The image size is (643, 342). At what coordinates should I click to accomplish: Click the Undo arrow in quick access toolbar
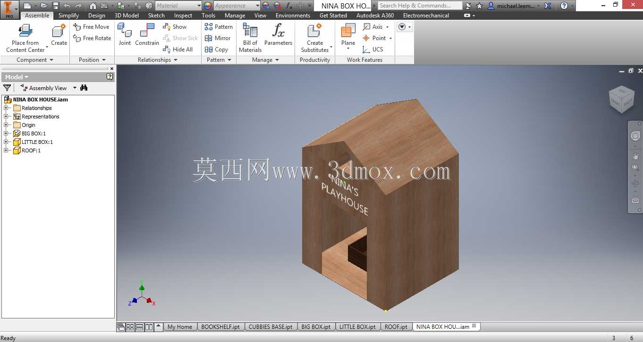(x=67, y=6)
